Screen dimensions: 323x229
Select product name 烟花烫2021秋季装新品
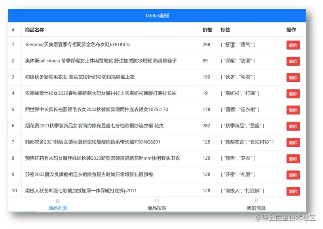[94, 126]
